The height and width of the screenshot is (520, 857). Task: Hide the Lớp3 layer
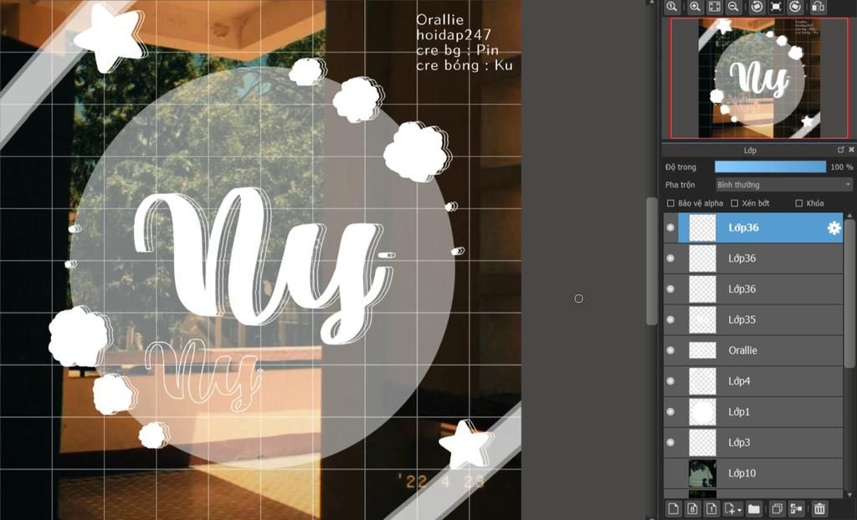(x=670, y=442)
